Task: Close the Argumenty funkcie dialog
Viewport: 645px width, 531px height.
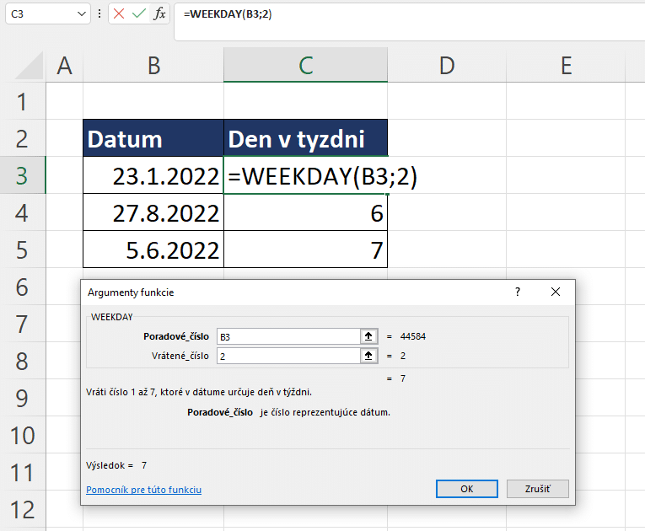Action: click(556, 292)
